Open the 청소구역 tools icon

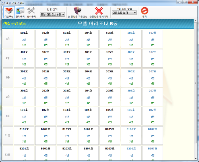31,12
